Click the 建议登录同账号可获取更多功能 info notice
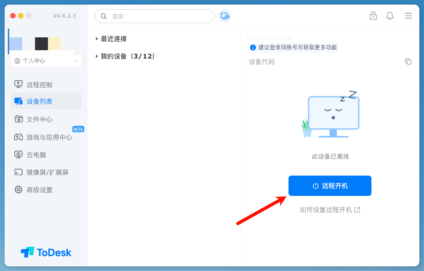Screen dimensions: 424x271 (x=294, y=47)
